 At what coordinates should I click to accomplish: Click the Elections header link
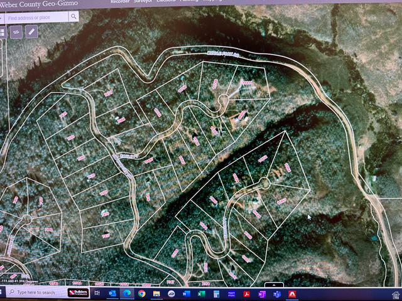point(166,1)
